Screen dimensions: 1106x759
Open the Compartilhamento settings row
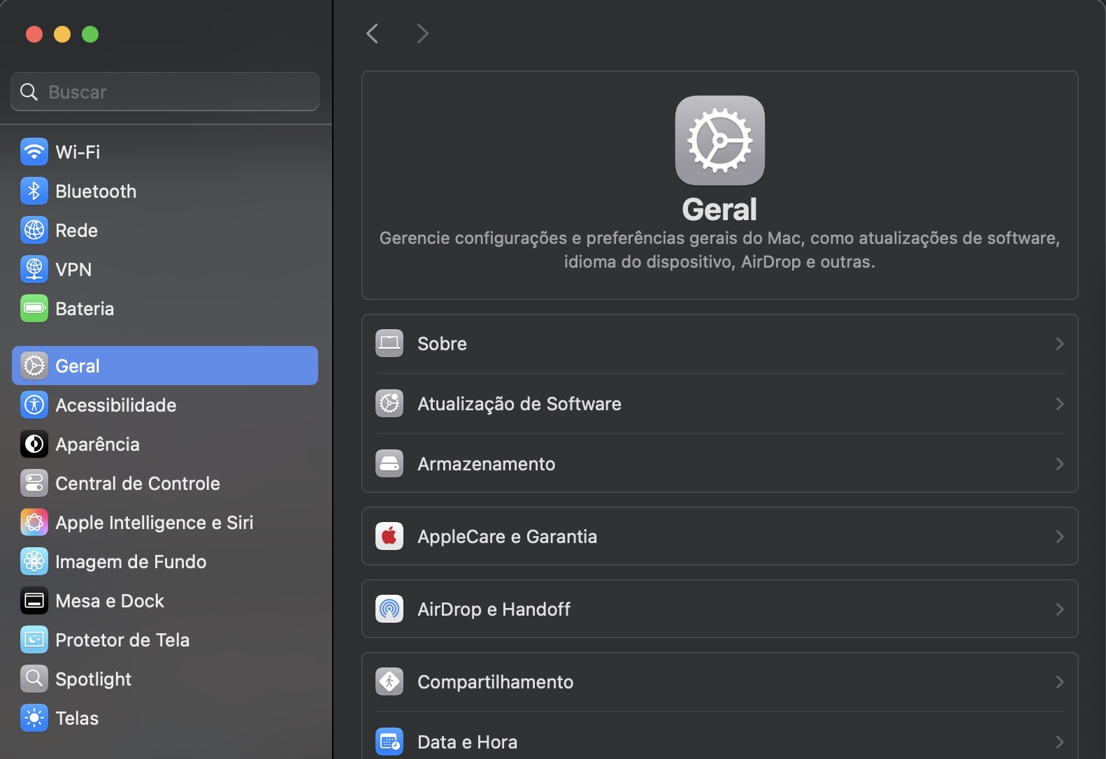[720, 681]
